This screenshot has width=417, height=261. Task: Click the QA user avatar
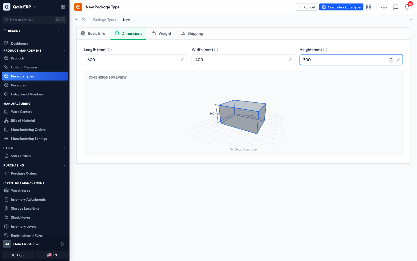7,244
